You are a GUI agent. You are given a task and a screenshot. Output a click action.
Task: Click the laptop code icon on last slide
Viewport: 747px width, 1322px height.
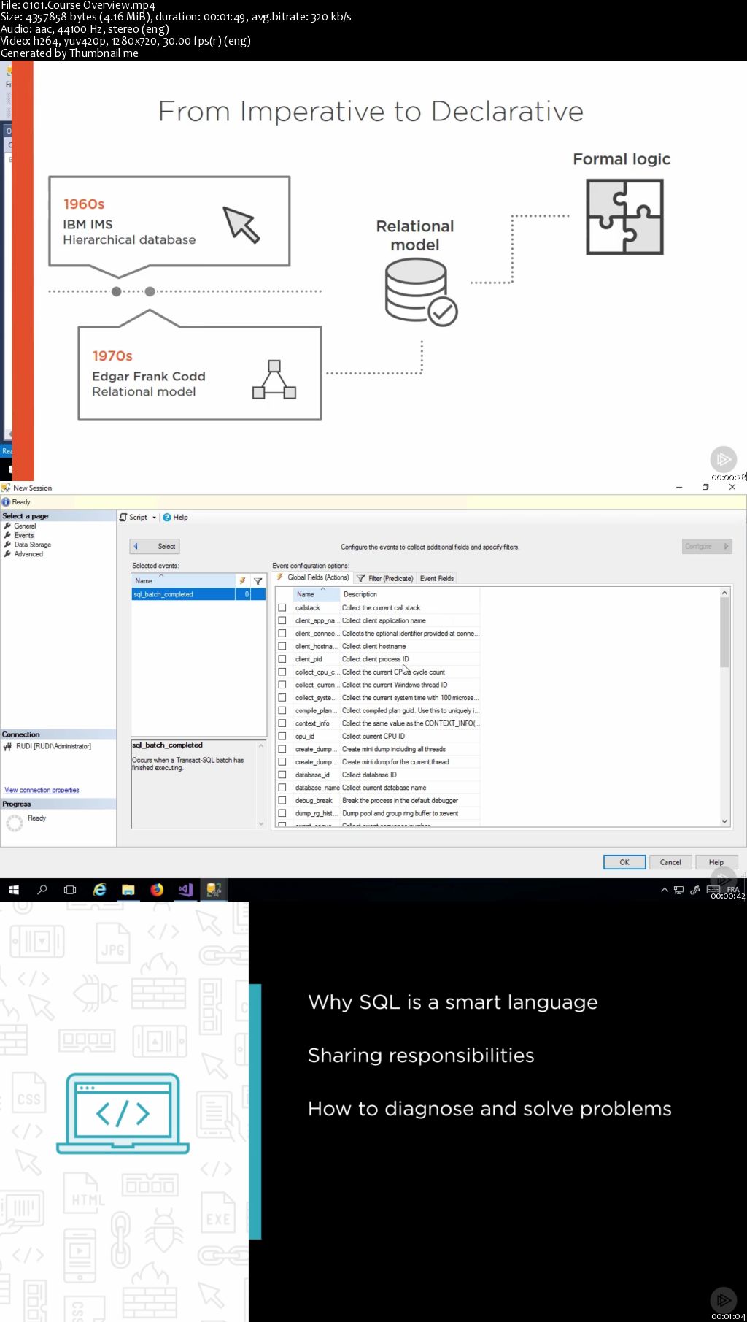click(123, 1113)
